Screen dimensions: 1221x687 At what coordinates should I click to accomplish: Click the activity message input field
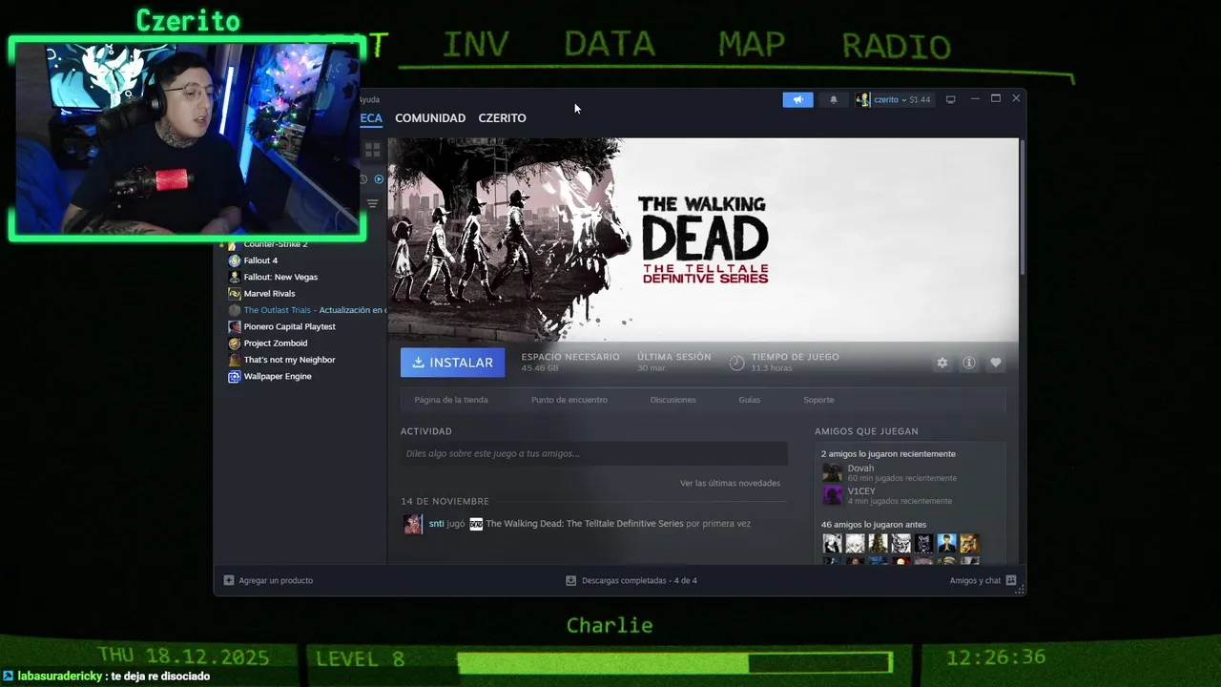click(x=593, y=453)
